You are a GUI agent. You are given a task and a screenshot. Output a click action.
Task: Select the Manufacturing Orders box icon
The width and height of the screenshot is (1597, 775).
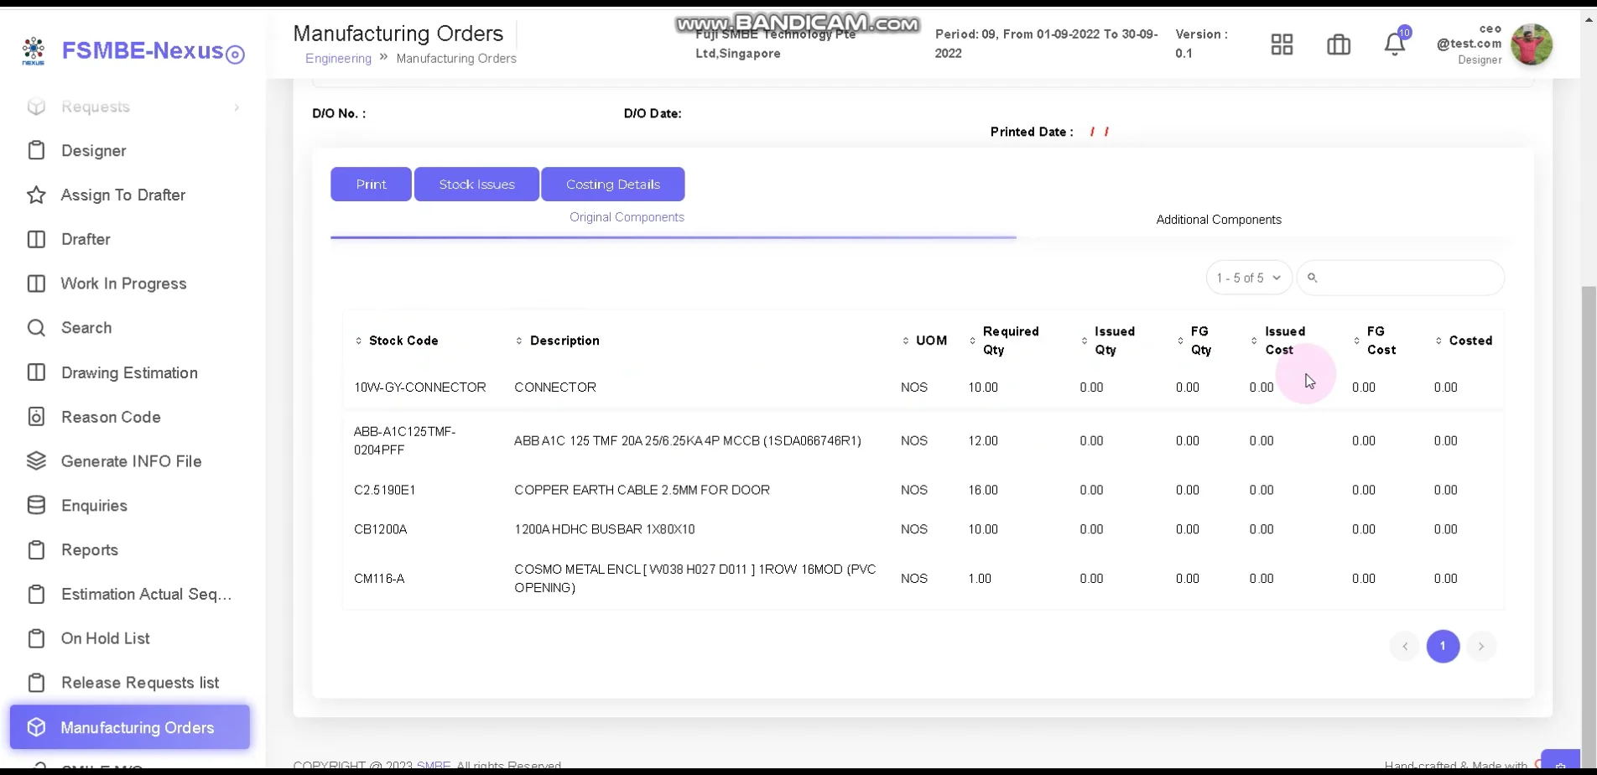tap(36, 727)
